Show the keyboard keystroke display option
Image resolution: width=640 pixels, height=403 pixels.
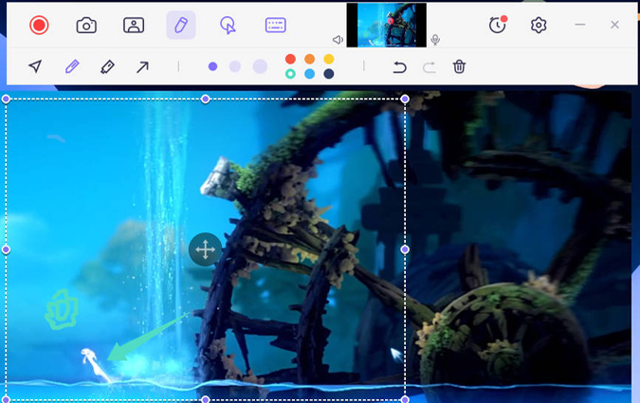point(276,26)
